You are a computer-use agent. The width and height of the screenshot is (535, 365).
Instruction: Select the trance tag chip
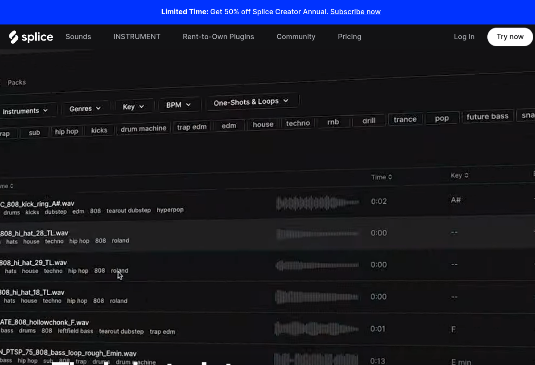click(x=405, y=119)
